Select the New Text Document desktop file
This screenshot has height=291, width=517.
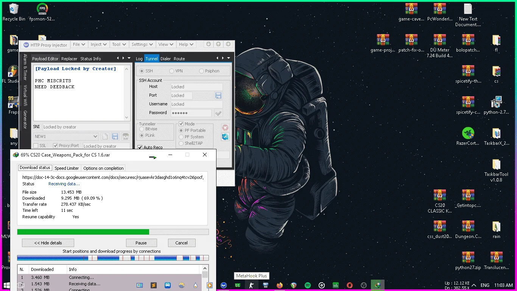coord(468,15)
